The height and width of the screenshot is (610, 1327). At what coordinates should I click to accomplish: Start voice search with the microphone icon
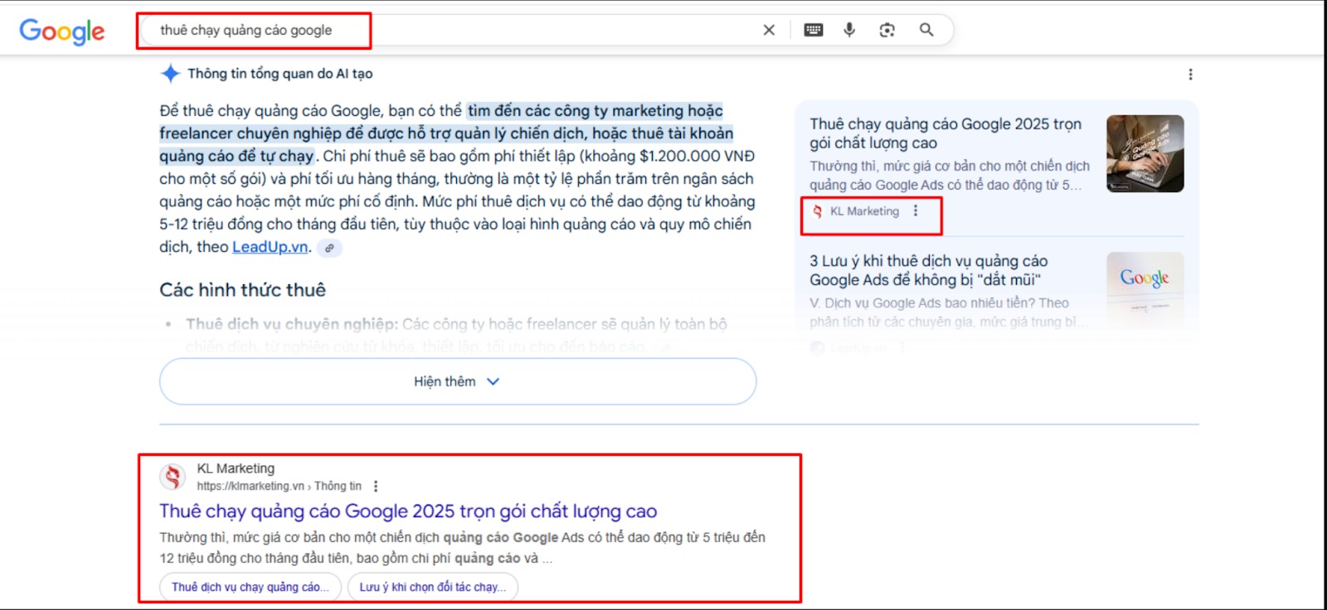(x=849, y=30)
